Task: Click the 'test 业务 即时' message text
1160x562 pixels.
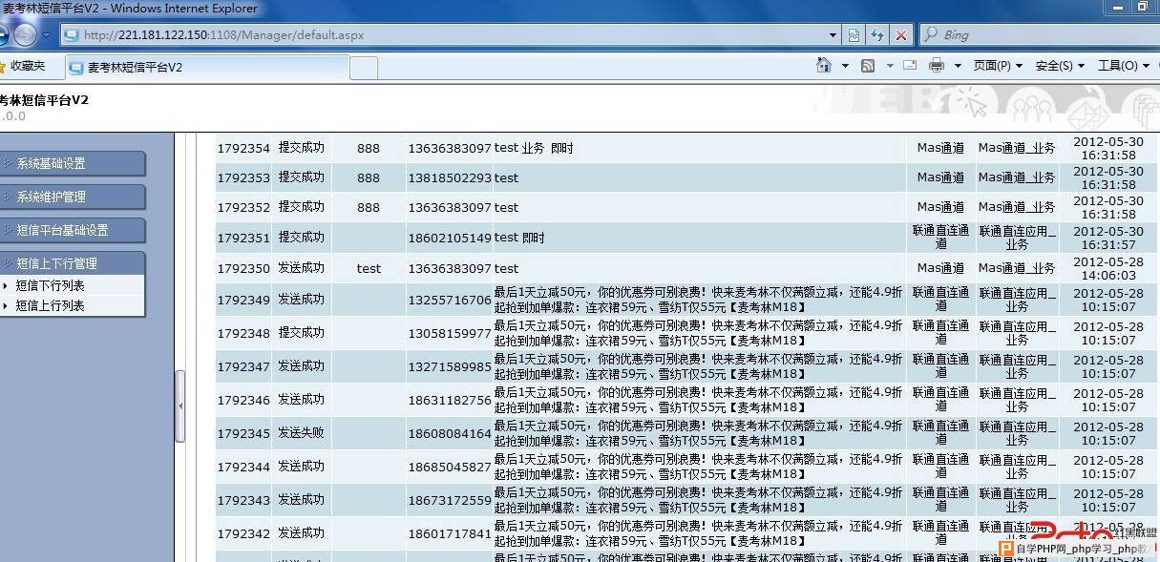Action: [534, 148]
